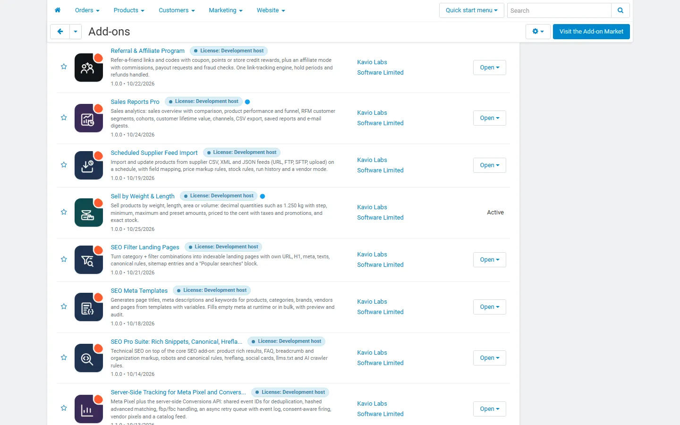Visit the Add-on Market
Screen dimensions: 680x425
pyautogui.click(x=591, y=32)
